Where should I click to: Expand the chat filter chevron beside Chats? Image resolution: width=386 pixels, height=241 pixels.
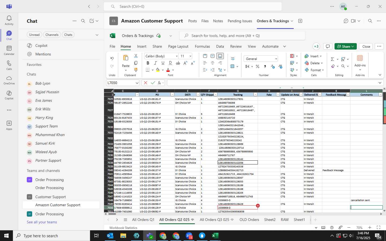point(97,35)
